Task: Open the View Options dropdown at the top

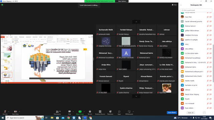Action: tap(122, 1)
